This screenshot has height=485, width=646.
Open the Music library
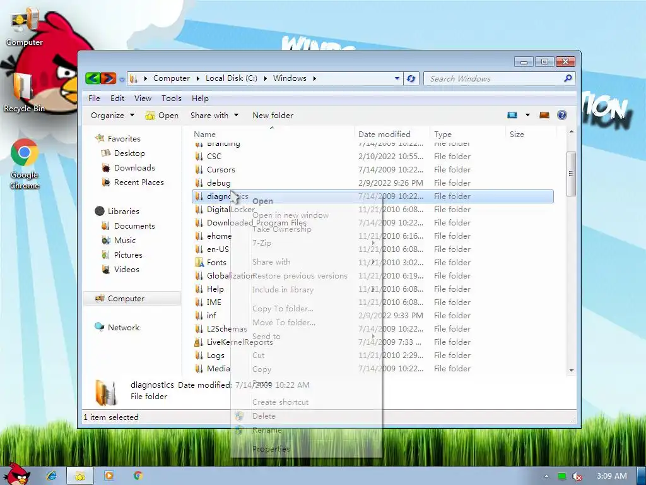tap(124, 240)
